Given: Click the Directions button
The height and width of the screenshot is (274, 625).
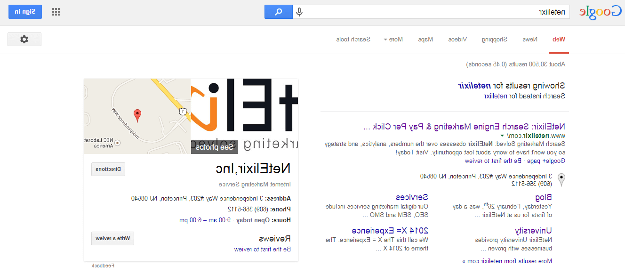Looking at the screenshot, I should click(x=108, y=169).
